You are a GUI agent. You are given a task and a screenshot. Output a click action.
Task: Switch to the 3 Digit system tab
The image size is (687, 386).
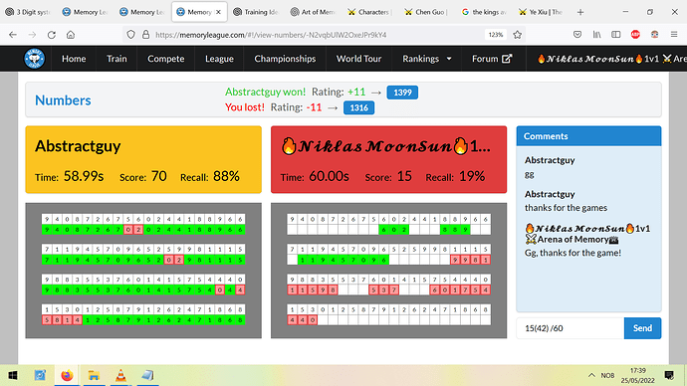[28, 12]
